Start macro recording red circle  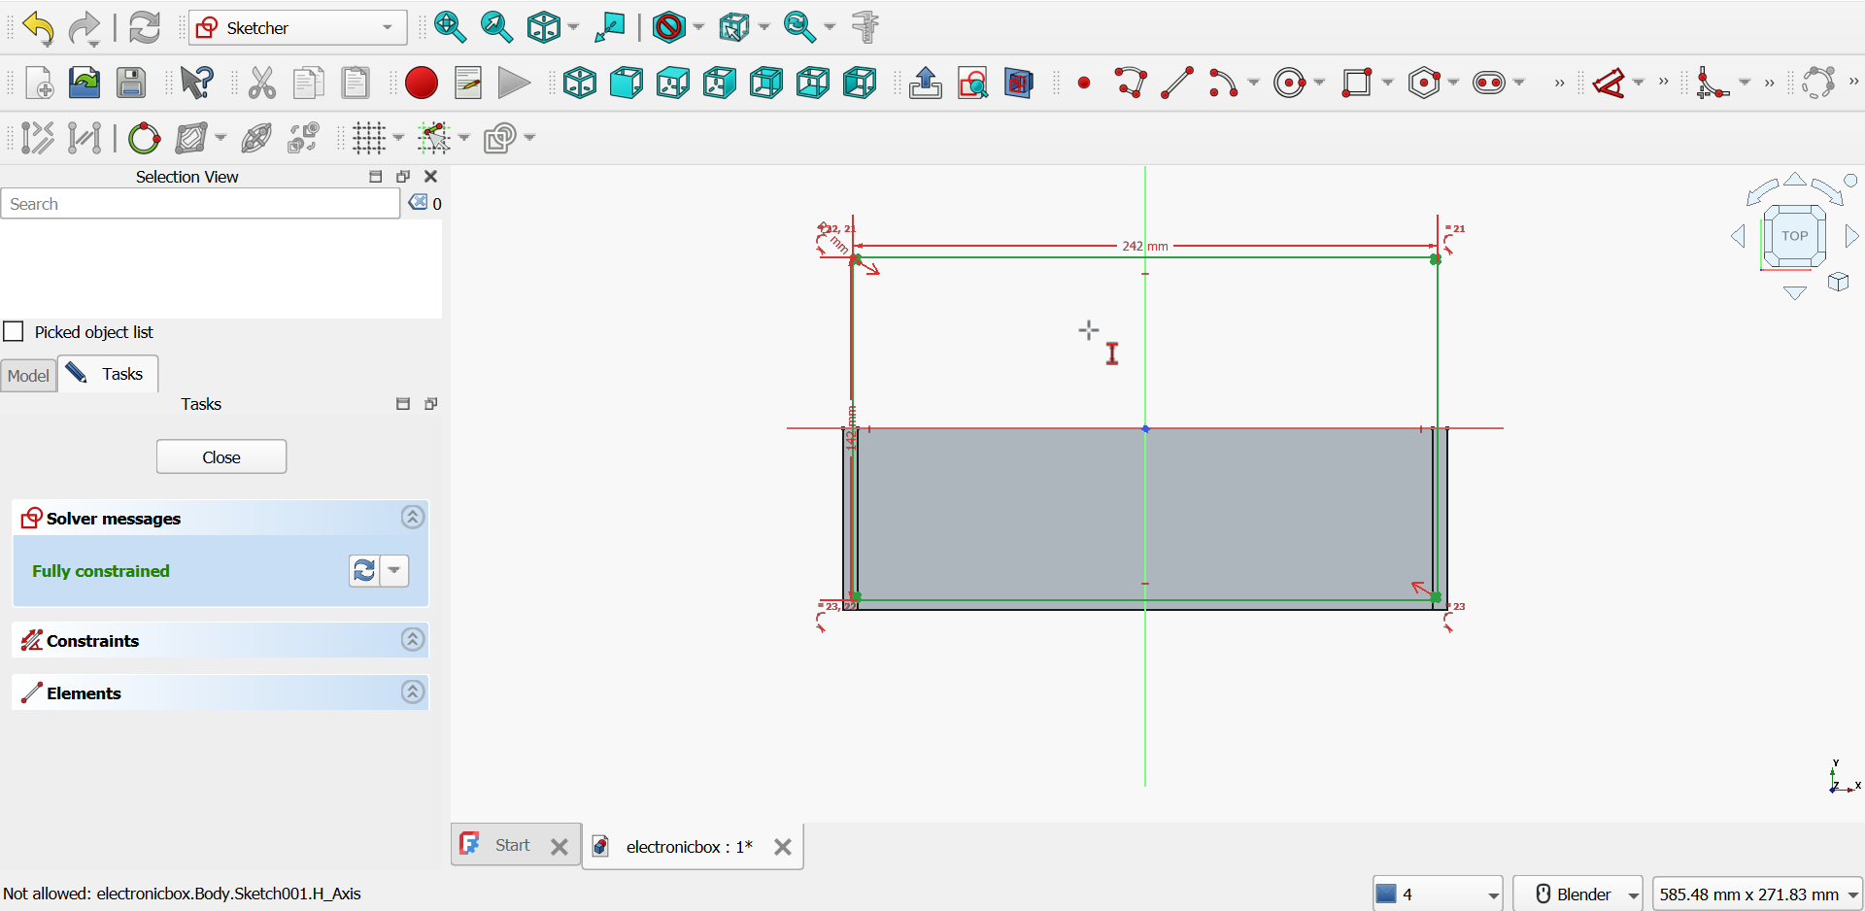pyautogui.click(x=422, y=84)
